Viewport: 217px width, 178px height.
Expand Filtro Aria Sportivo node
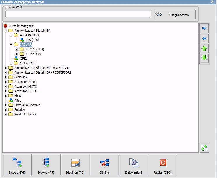[6, 105]
